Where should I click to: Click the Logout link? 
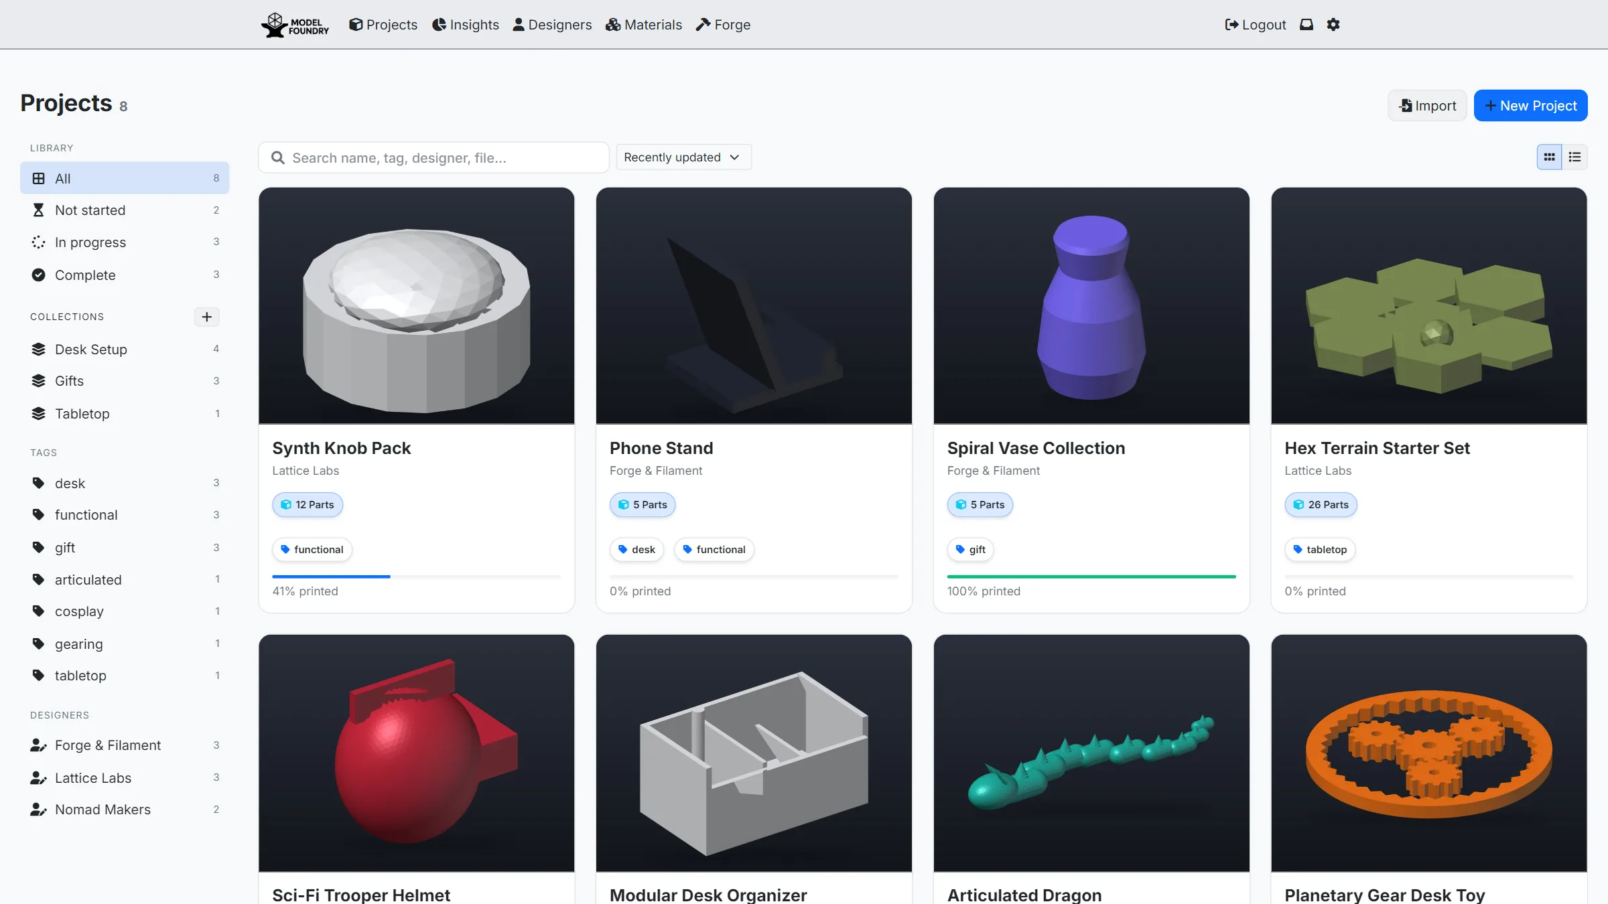[1256, 25]
